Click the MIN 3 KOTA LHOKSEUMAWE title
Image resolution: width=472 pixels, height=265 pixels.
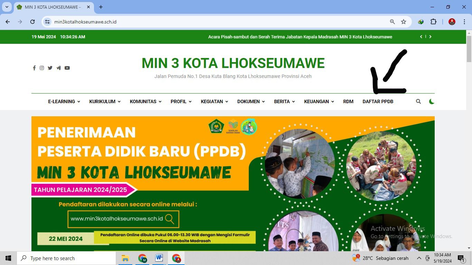coord(233,63)
